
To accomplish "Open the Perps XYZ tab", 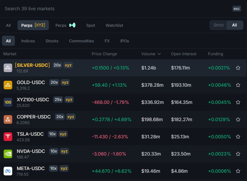I will (33, 25).
